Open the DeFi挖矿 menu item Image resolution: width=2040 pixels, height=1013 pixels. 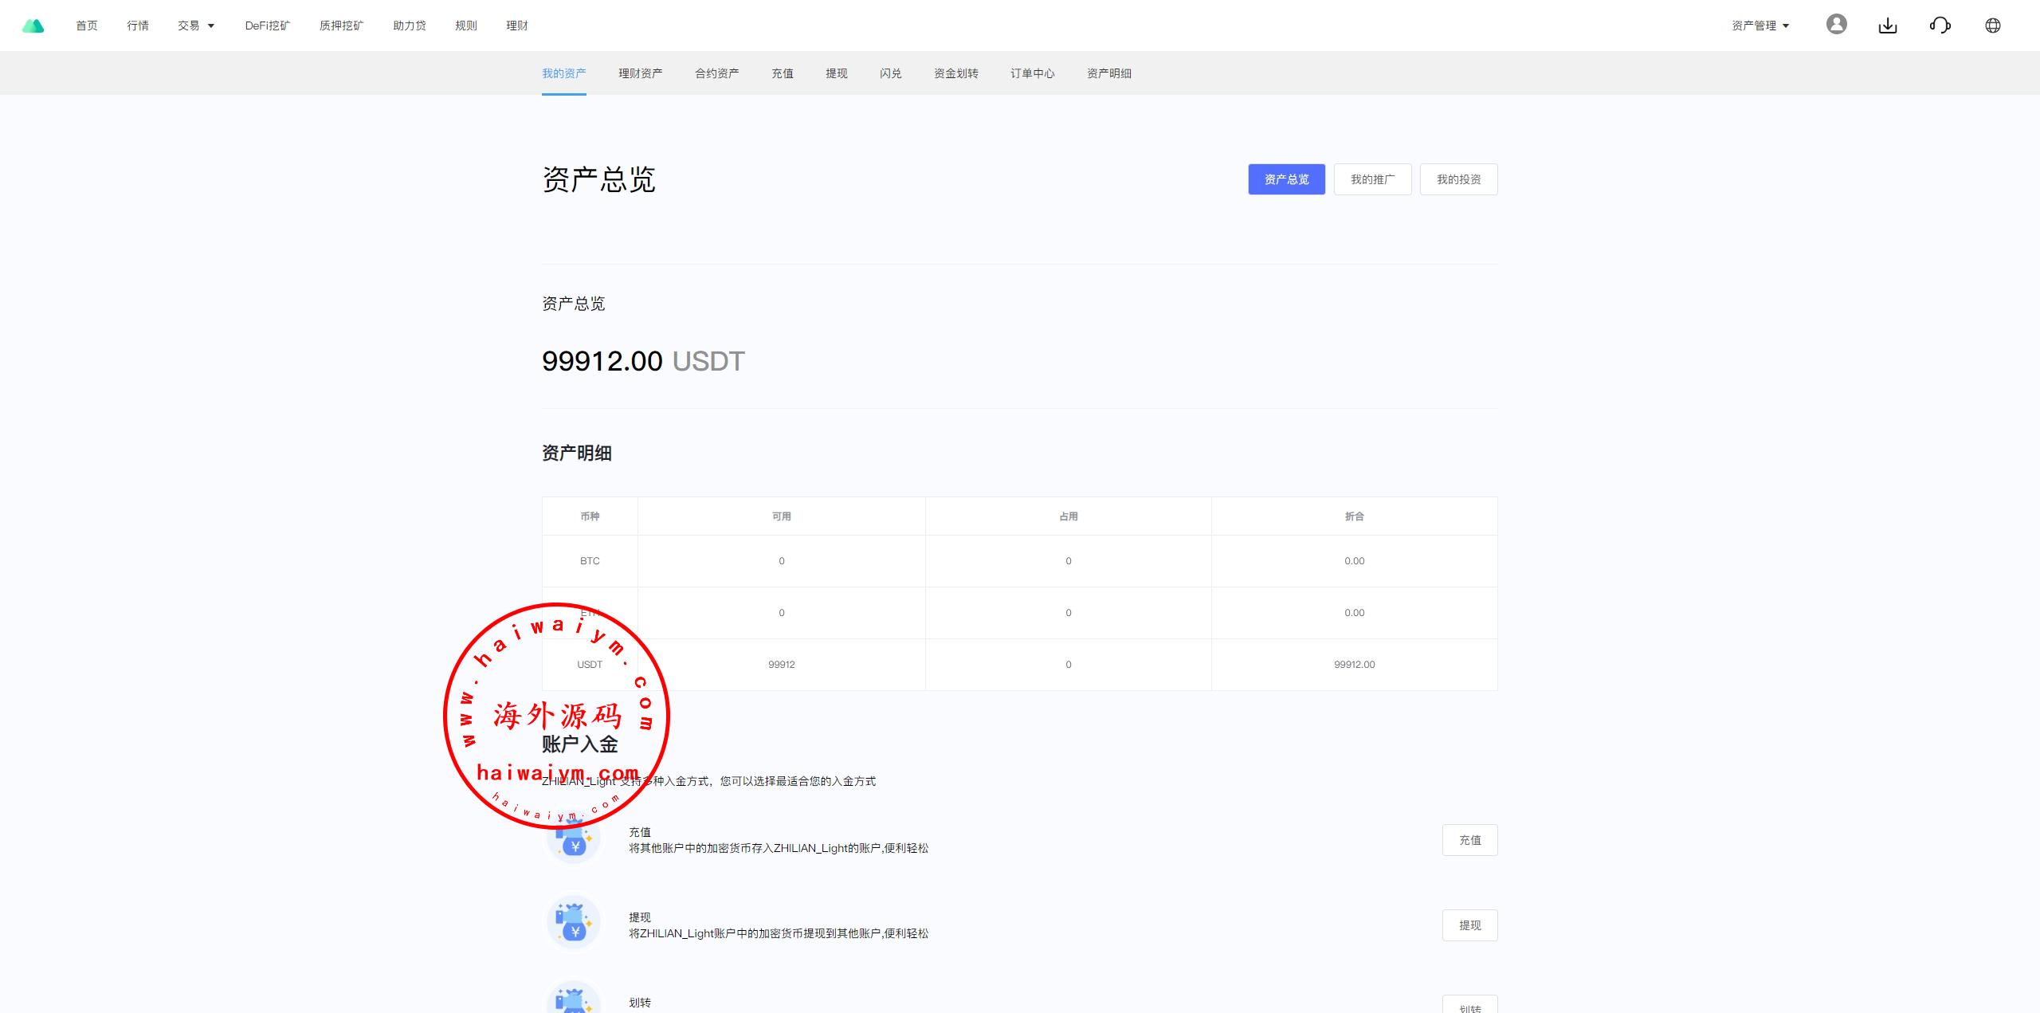(x=267, y=26)
